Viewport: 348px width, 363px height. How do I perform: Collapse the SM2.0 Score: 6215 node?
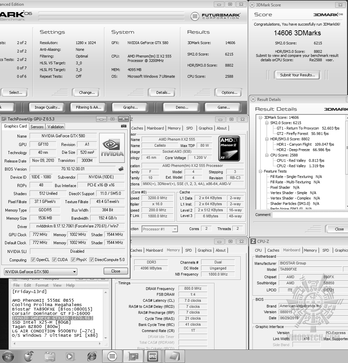coord(267,123)
